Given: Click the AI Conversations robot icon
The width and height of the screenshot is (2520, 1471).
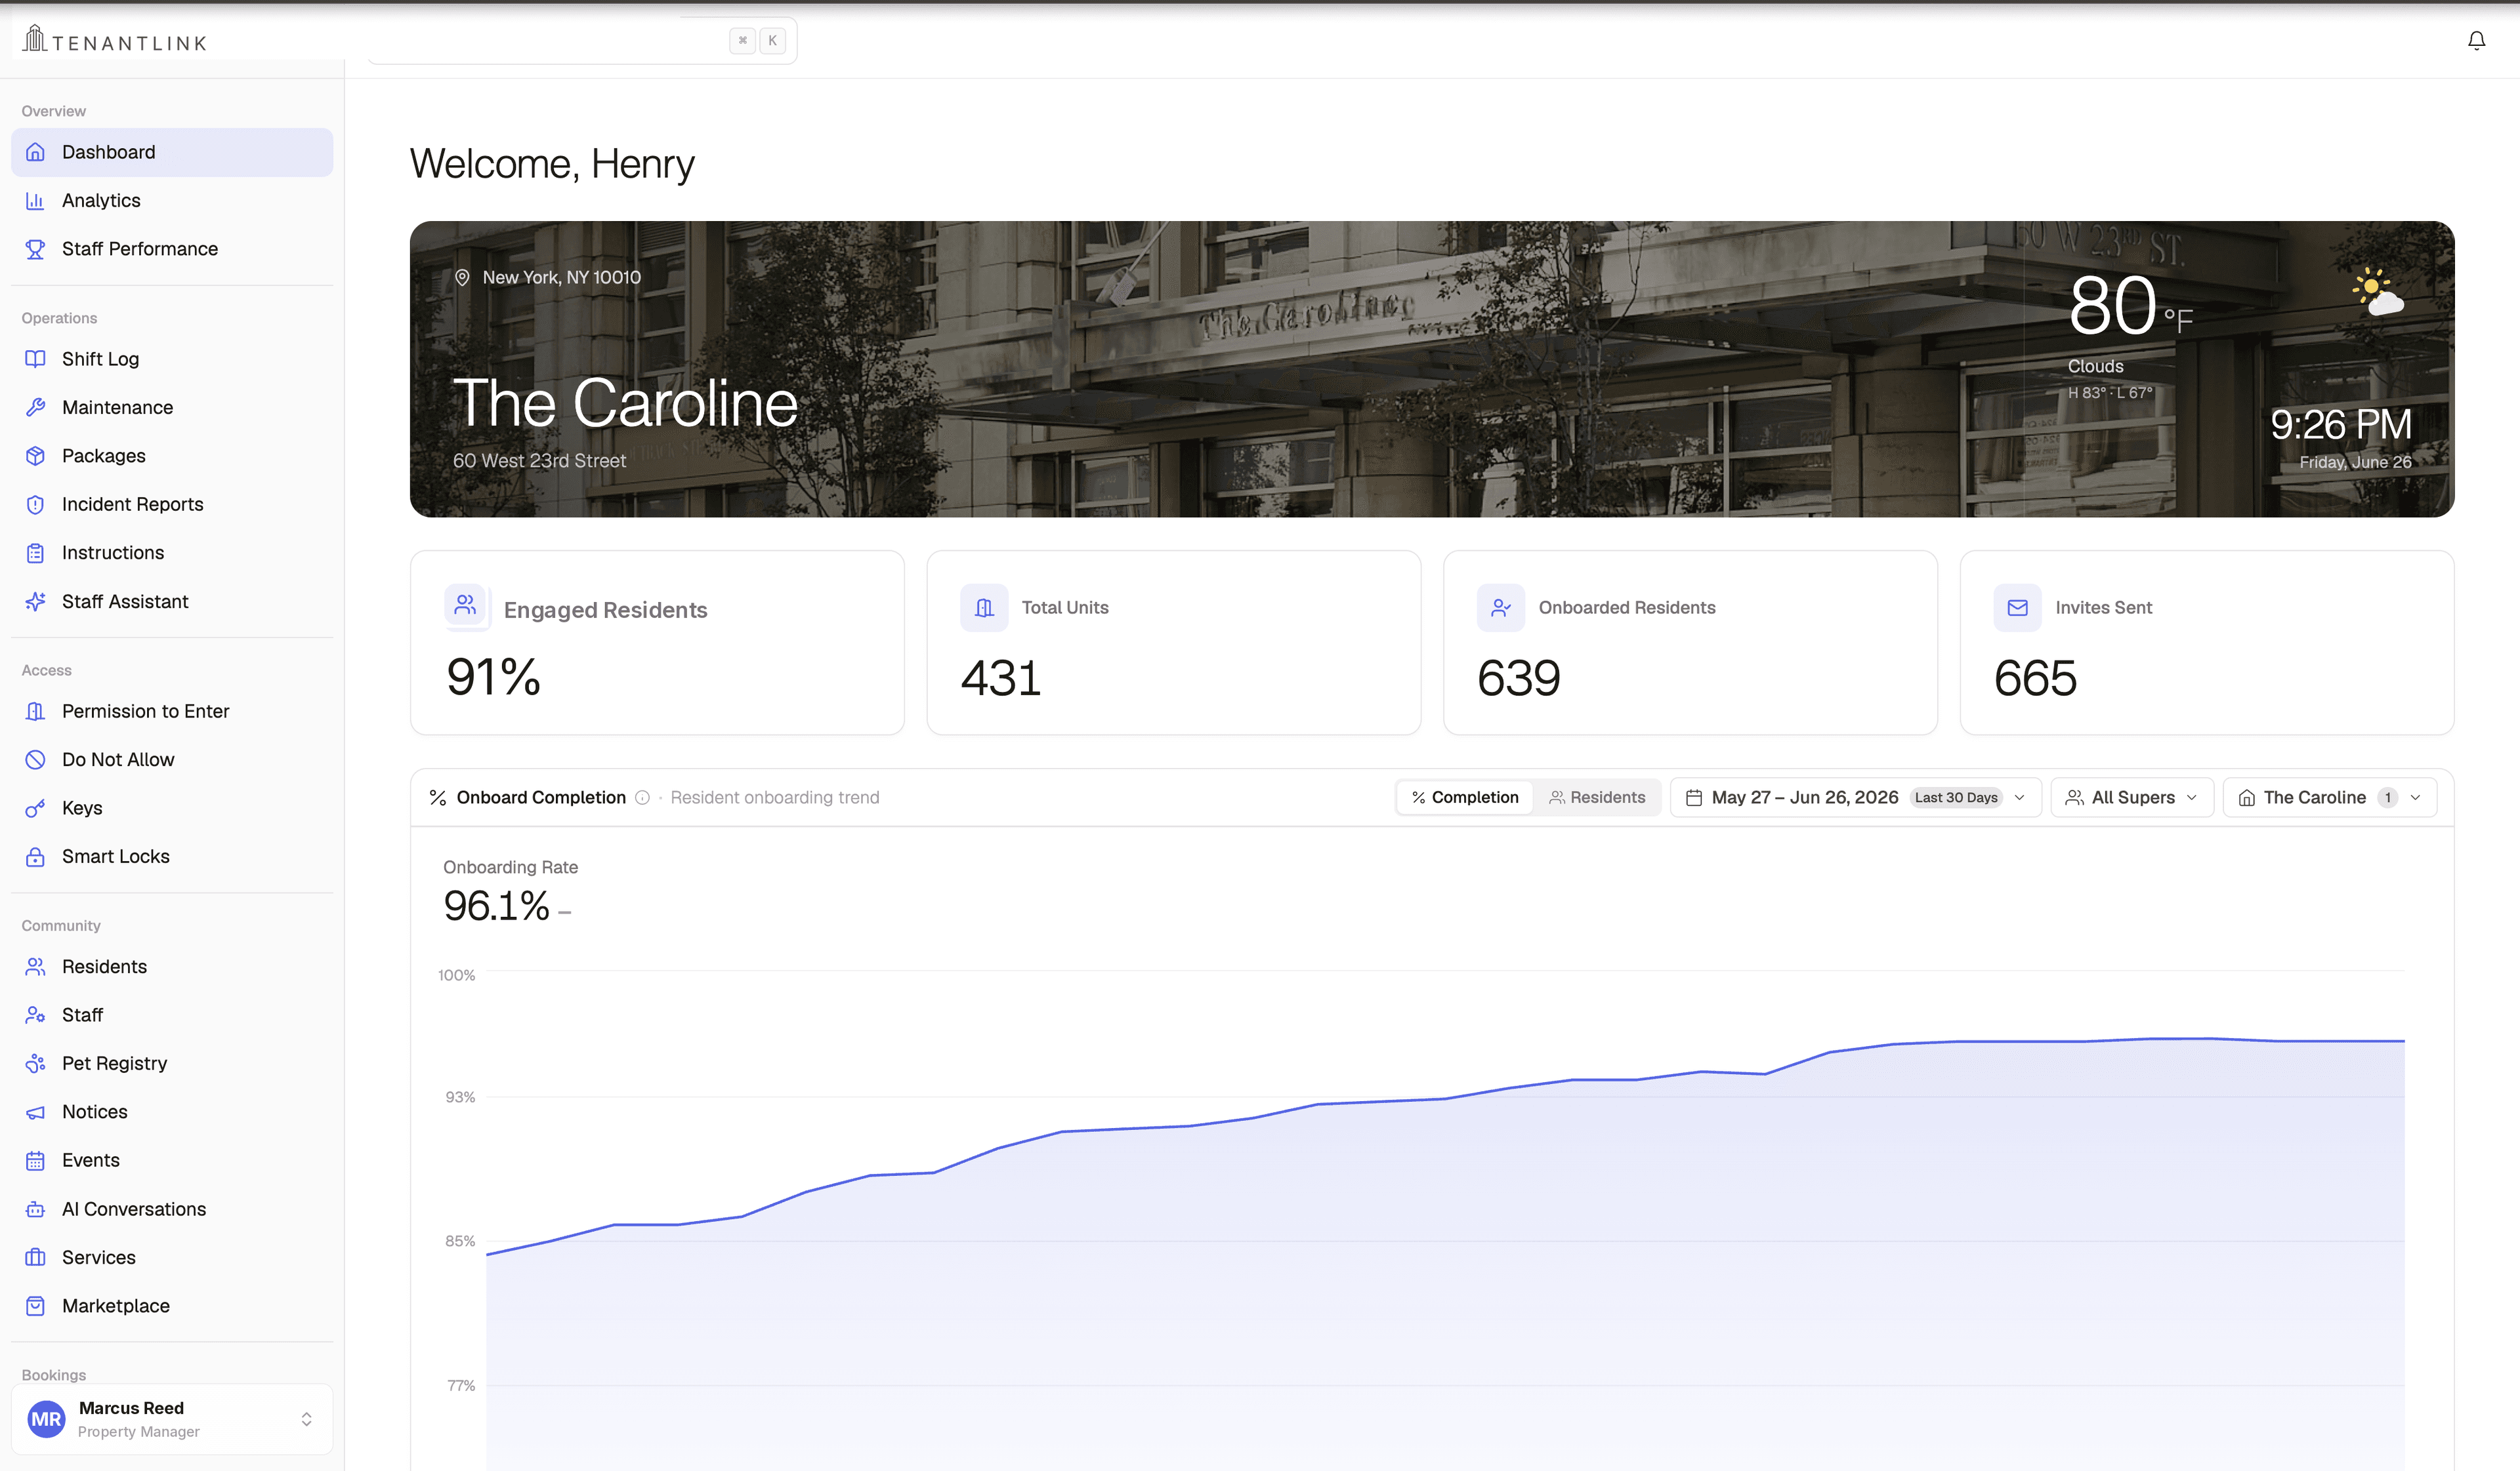Looking at the screenshot, I should click(35, 1209).
